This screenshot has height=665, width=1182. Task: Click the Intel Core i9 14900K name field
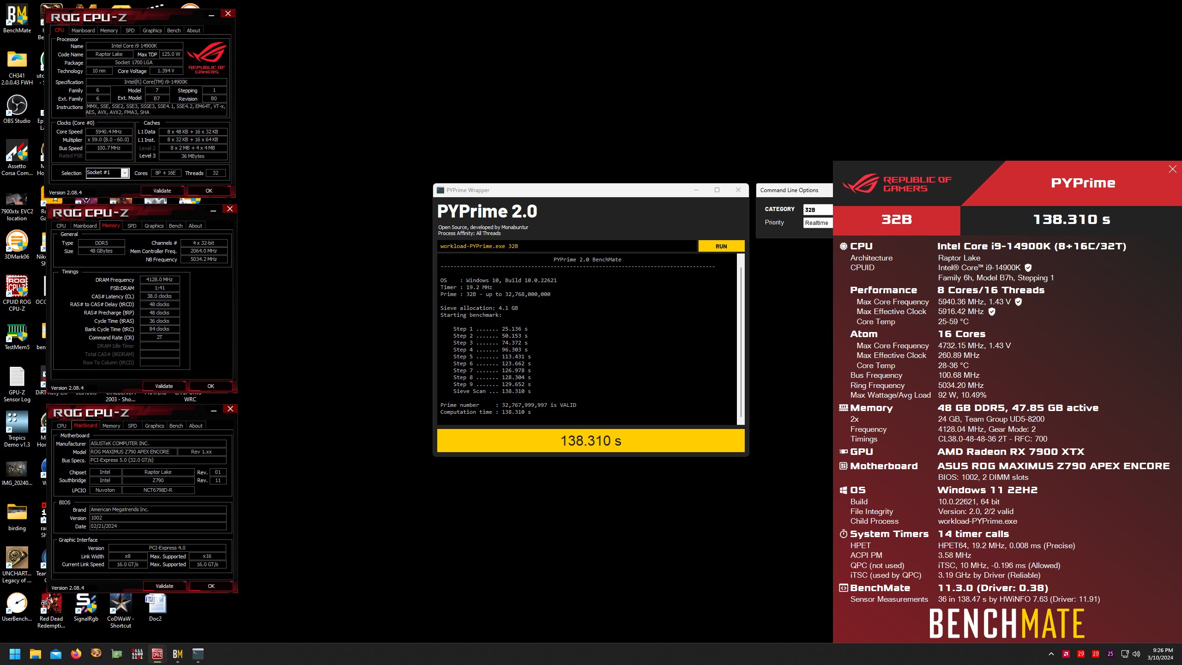click(x=134, y=46)
